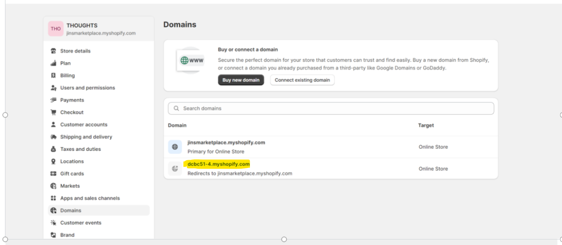Open Shipping and delivery settings
This screenshot has width=562, height=245.
[x=86, y=137]
